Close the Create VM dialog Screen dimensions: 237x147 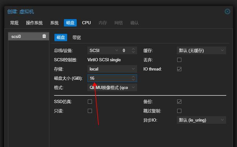(x=227, y=11)
